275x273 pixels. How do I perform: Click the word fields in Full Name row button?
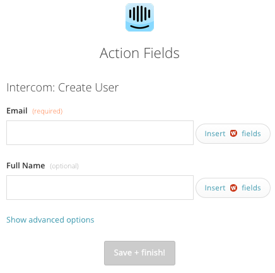[251, 188]
